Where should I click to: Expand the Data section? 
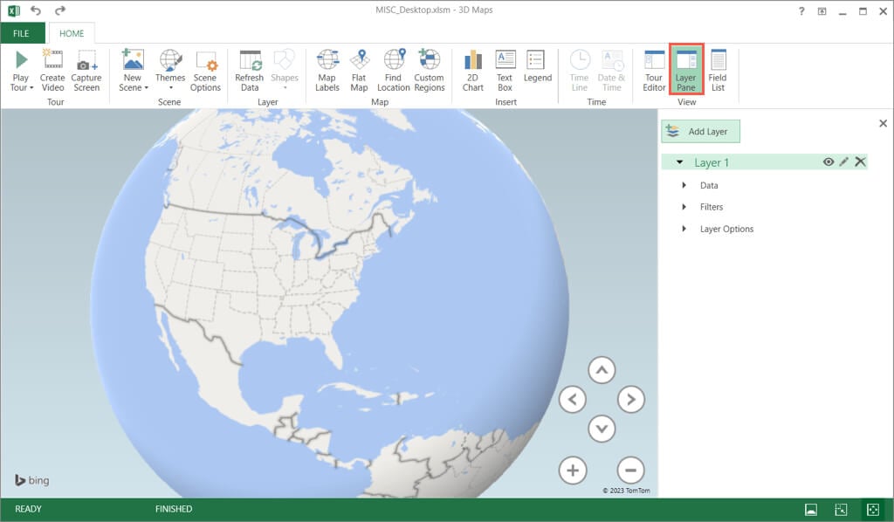click(x=684, y=186)
